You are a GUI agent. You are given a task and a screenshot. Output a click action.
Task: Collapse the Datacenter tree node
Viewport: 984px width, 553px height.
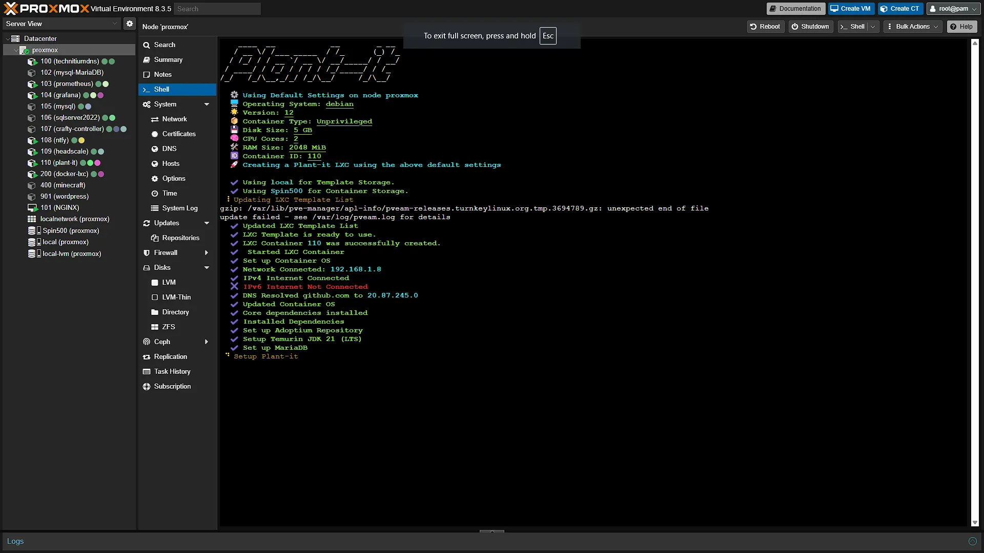pyautogui.click(x=8, y=39)
